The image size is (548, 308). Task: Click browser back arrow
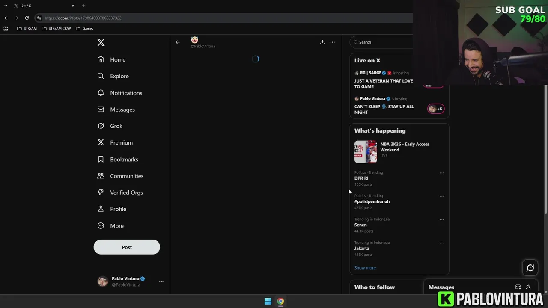click(x=6, y=18)
